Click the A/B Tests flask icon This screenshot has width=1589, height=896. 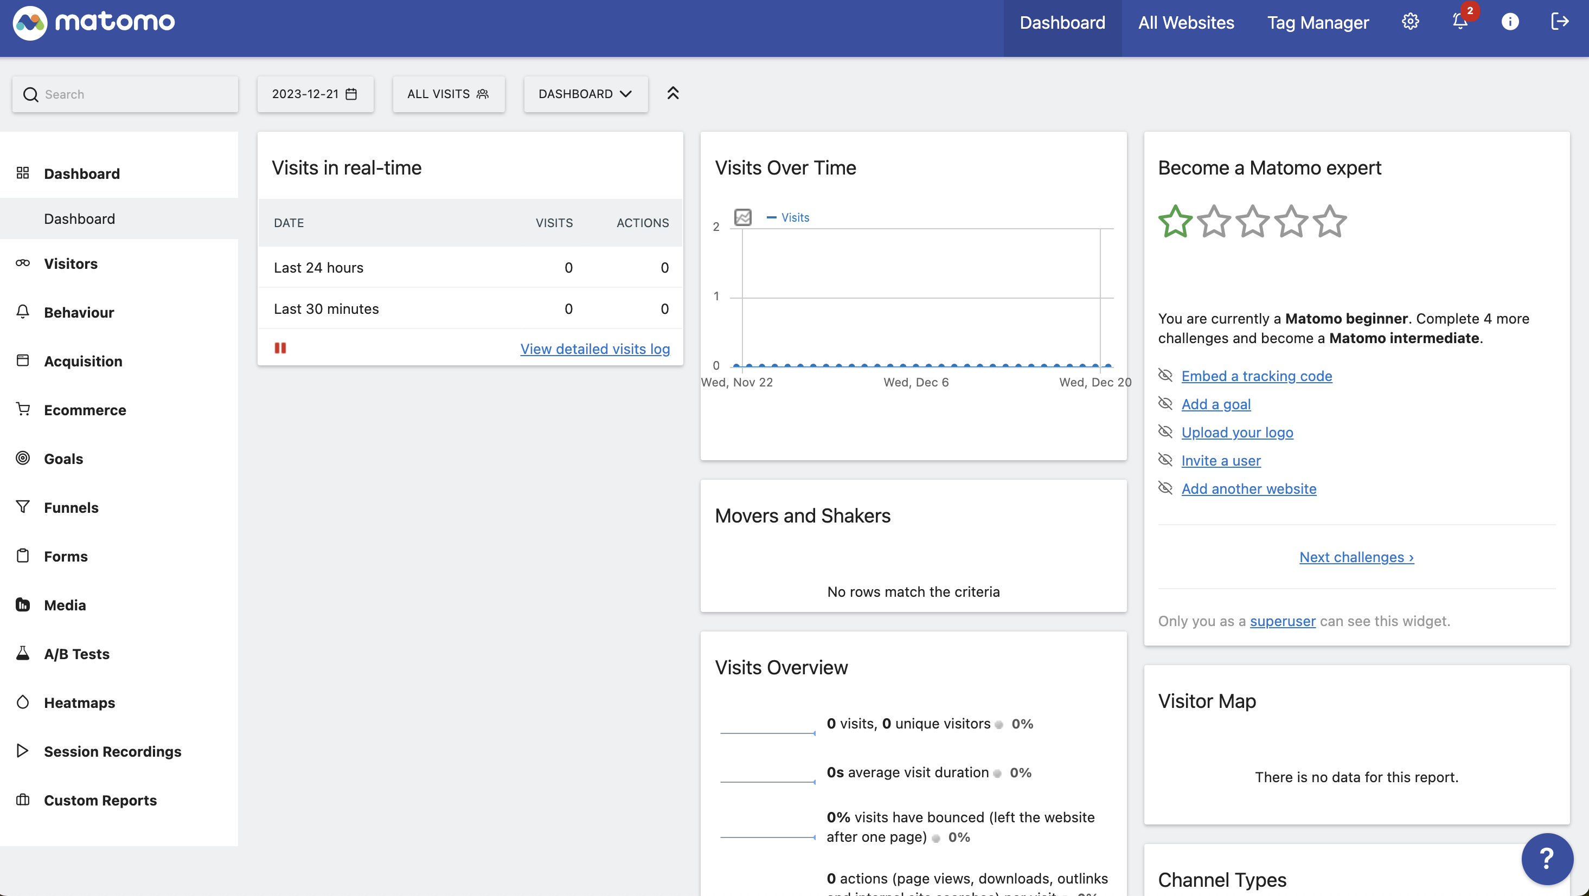click(x=23, y=654)
